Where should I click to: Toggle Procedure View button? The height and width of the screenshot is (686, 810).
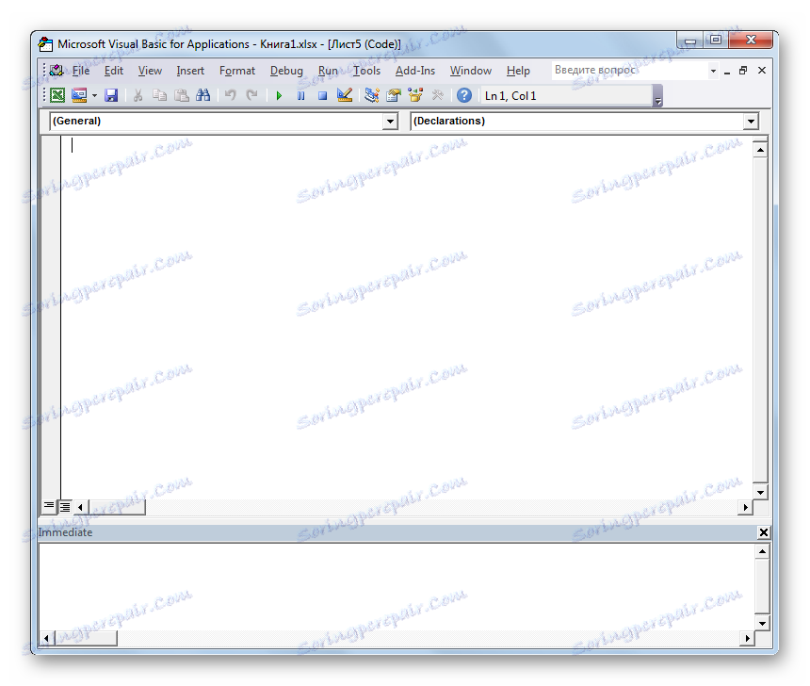[x=49, y=506]
